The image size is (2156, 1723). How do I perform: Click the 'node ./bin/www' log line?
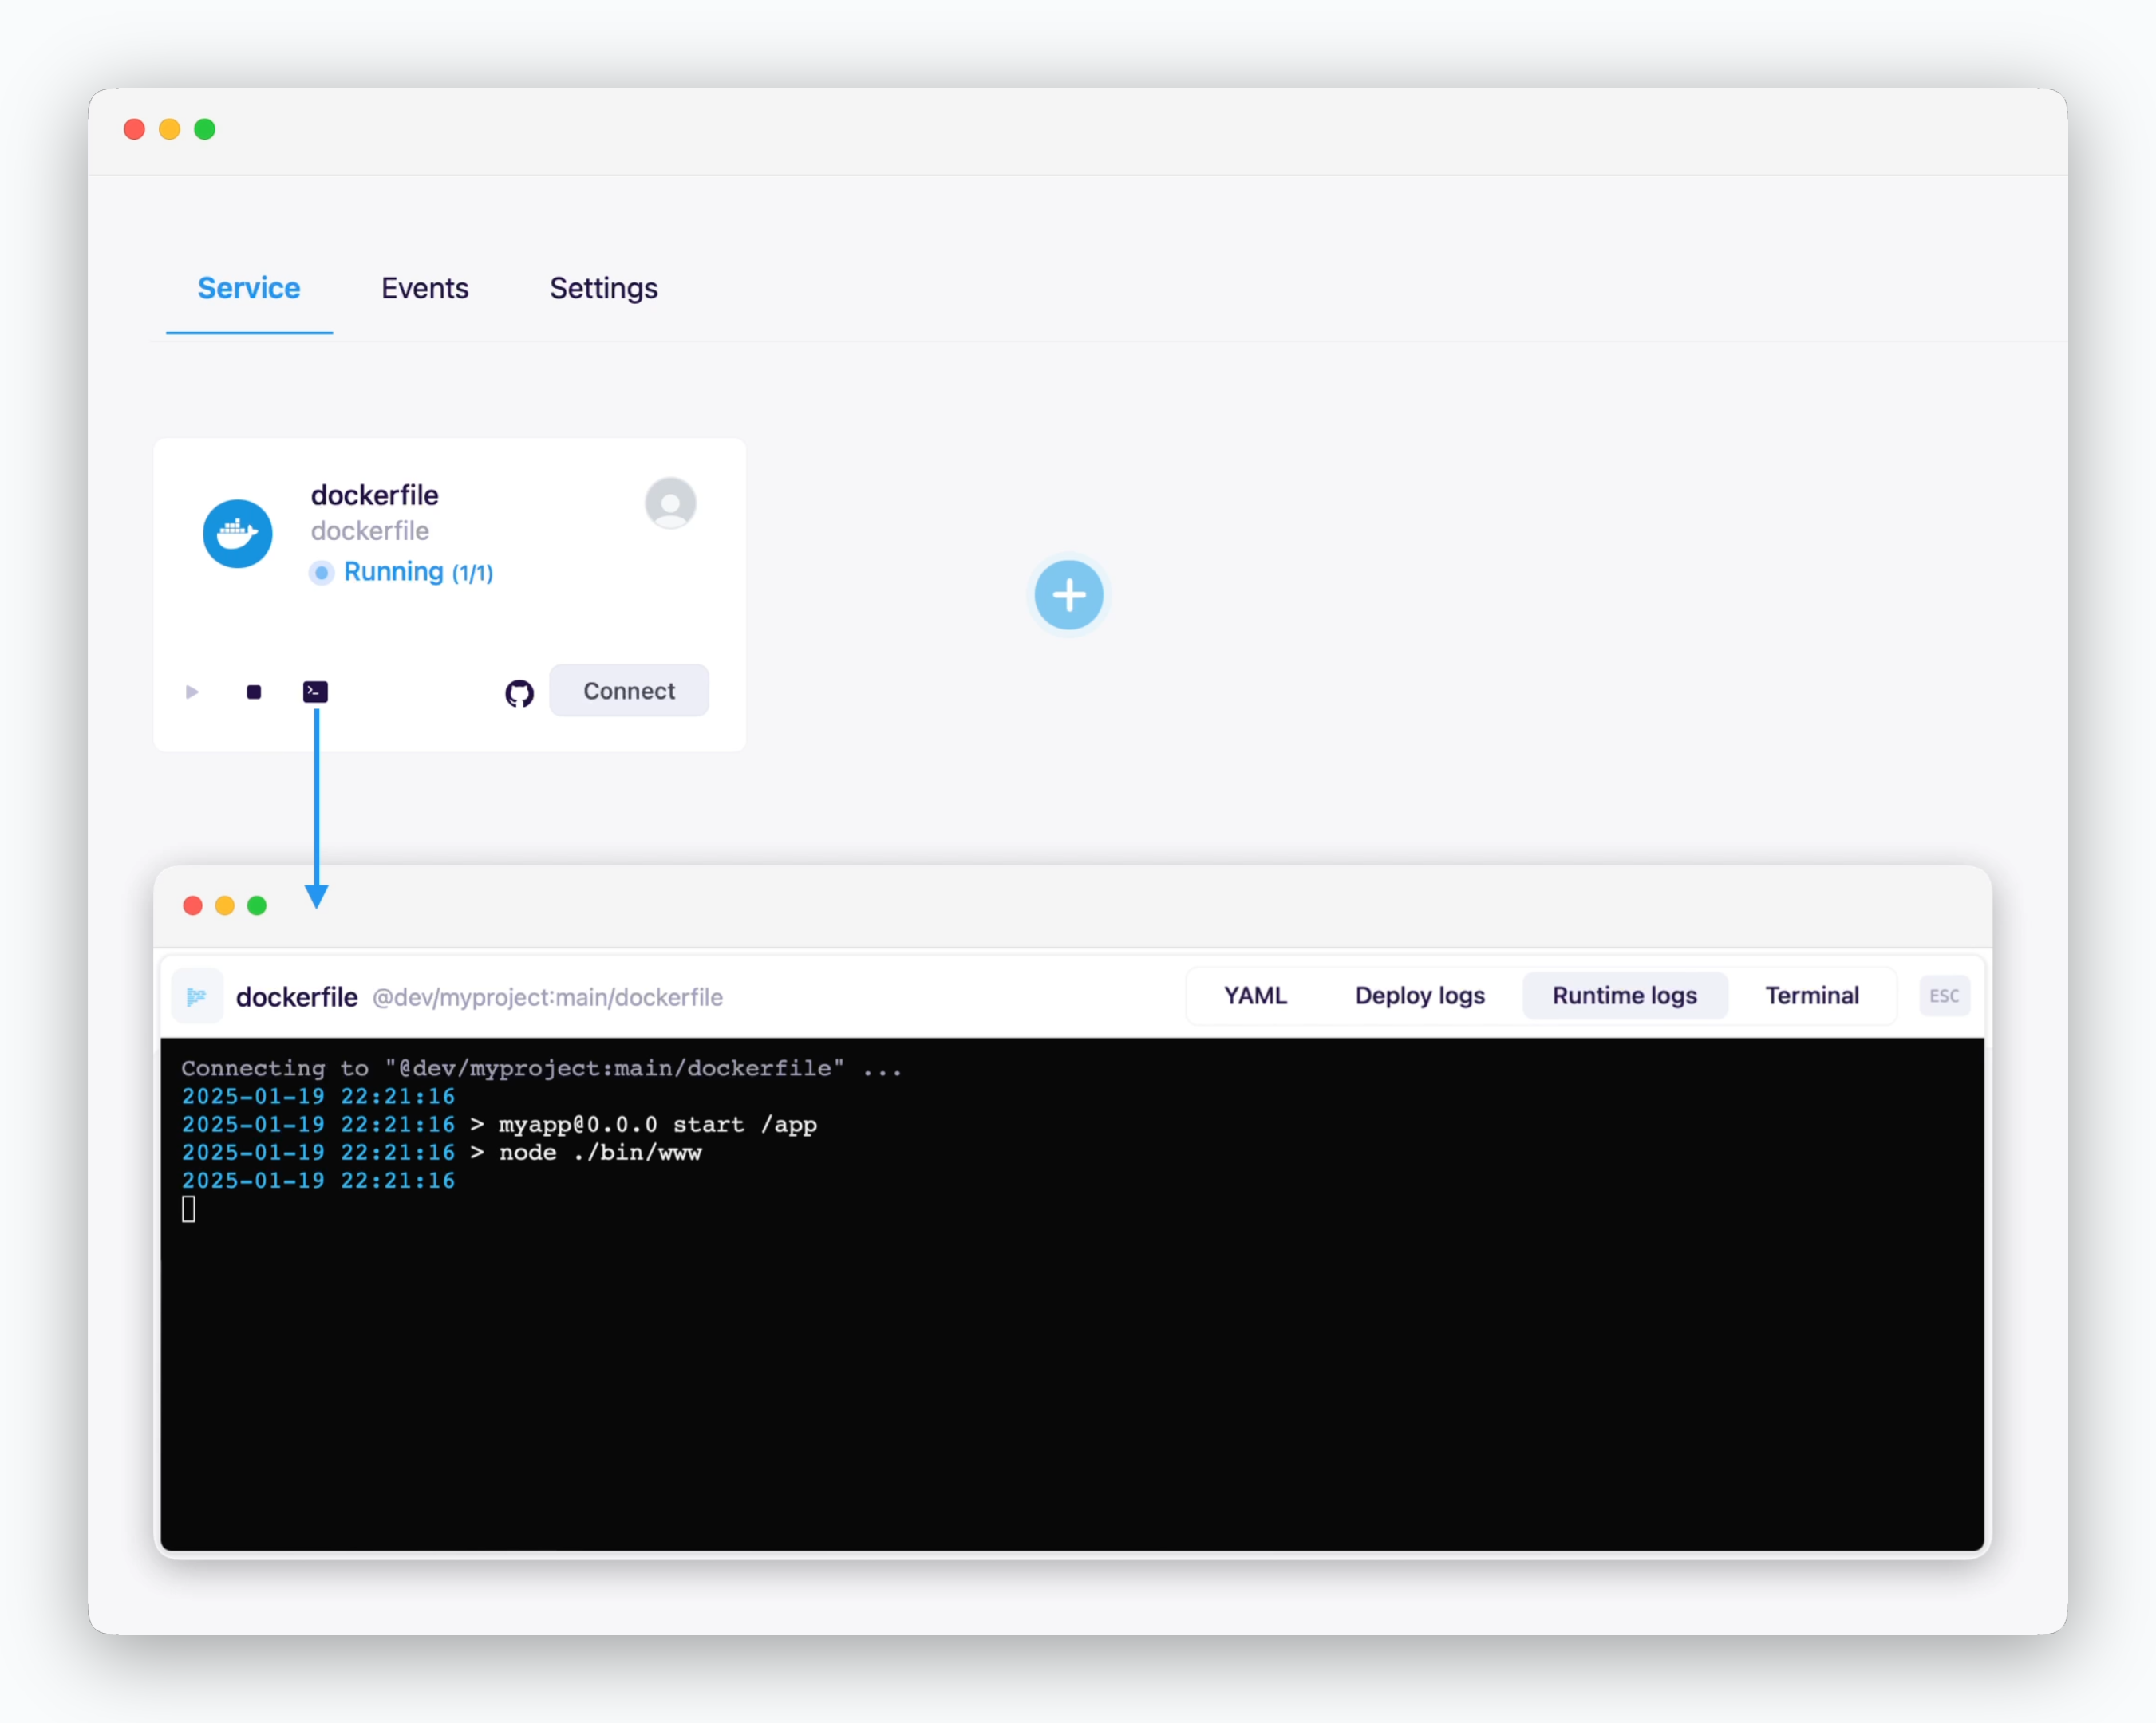tap(600, 1153)
